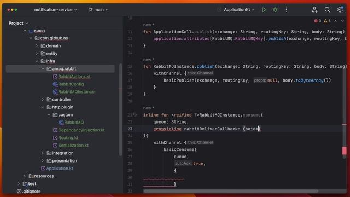The image size is (350, 197).
Task: Open Search Everywhere magnifier icon
Action: [x=327, y=10]
